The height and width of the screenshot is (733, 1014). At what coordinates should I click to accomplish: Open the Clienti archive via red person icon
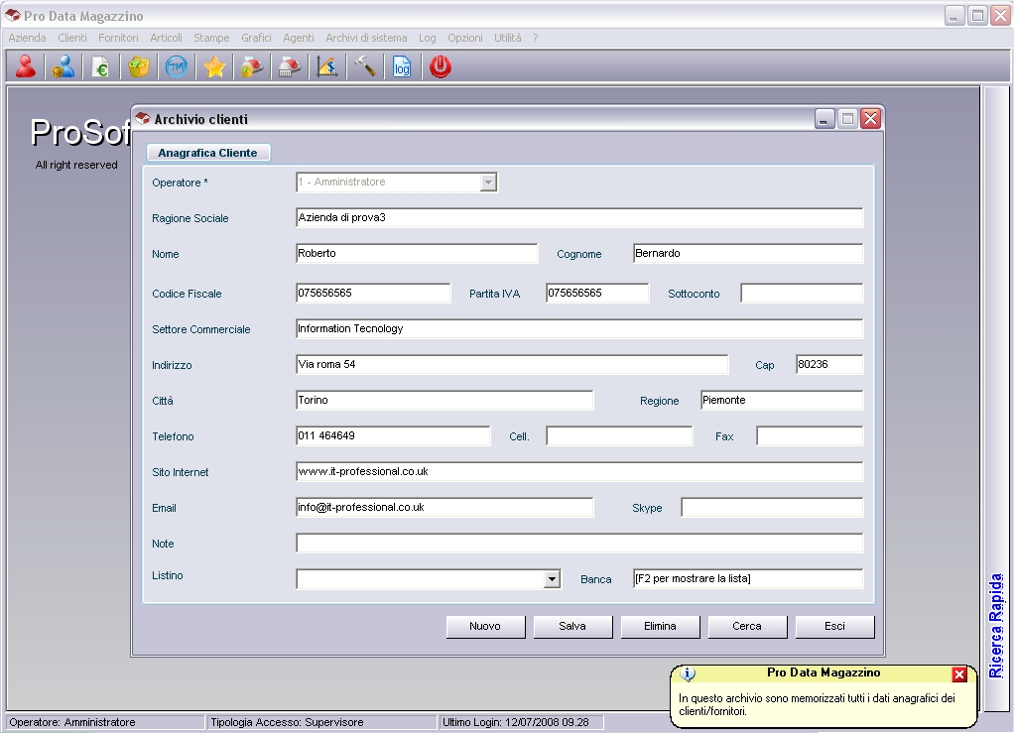25,66
